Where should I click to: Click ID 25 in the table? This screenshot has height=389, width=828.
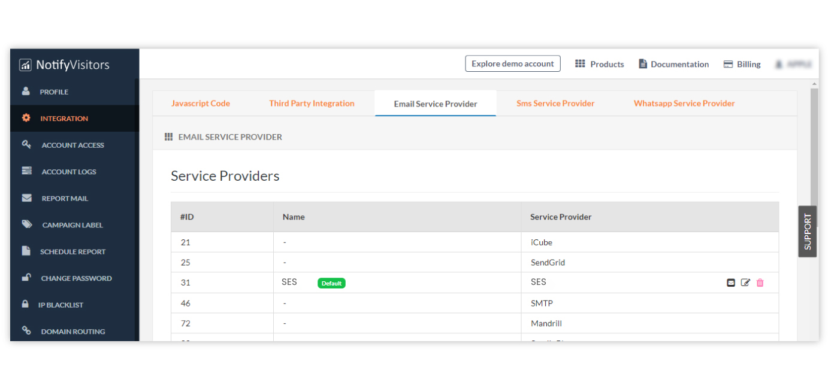[186, 262]
